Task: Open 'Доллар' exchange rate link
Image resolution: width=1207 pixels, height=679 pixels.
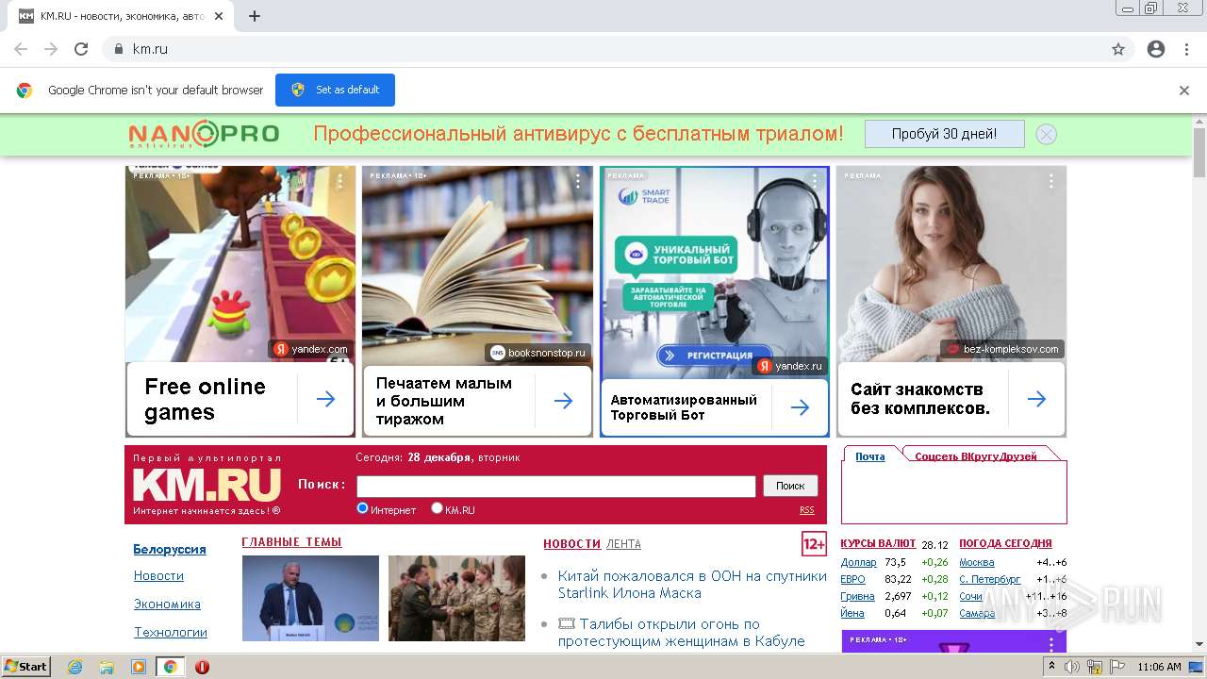Action: pos(858,562)
